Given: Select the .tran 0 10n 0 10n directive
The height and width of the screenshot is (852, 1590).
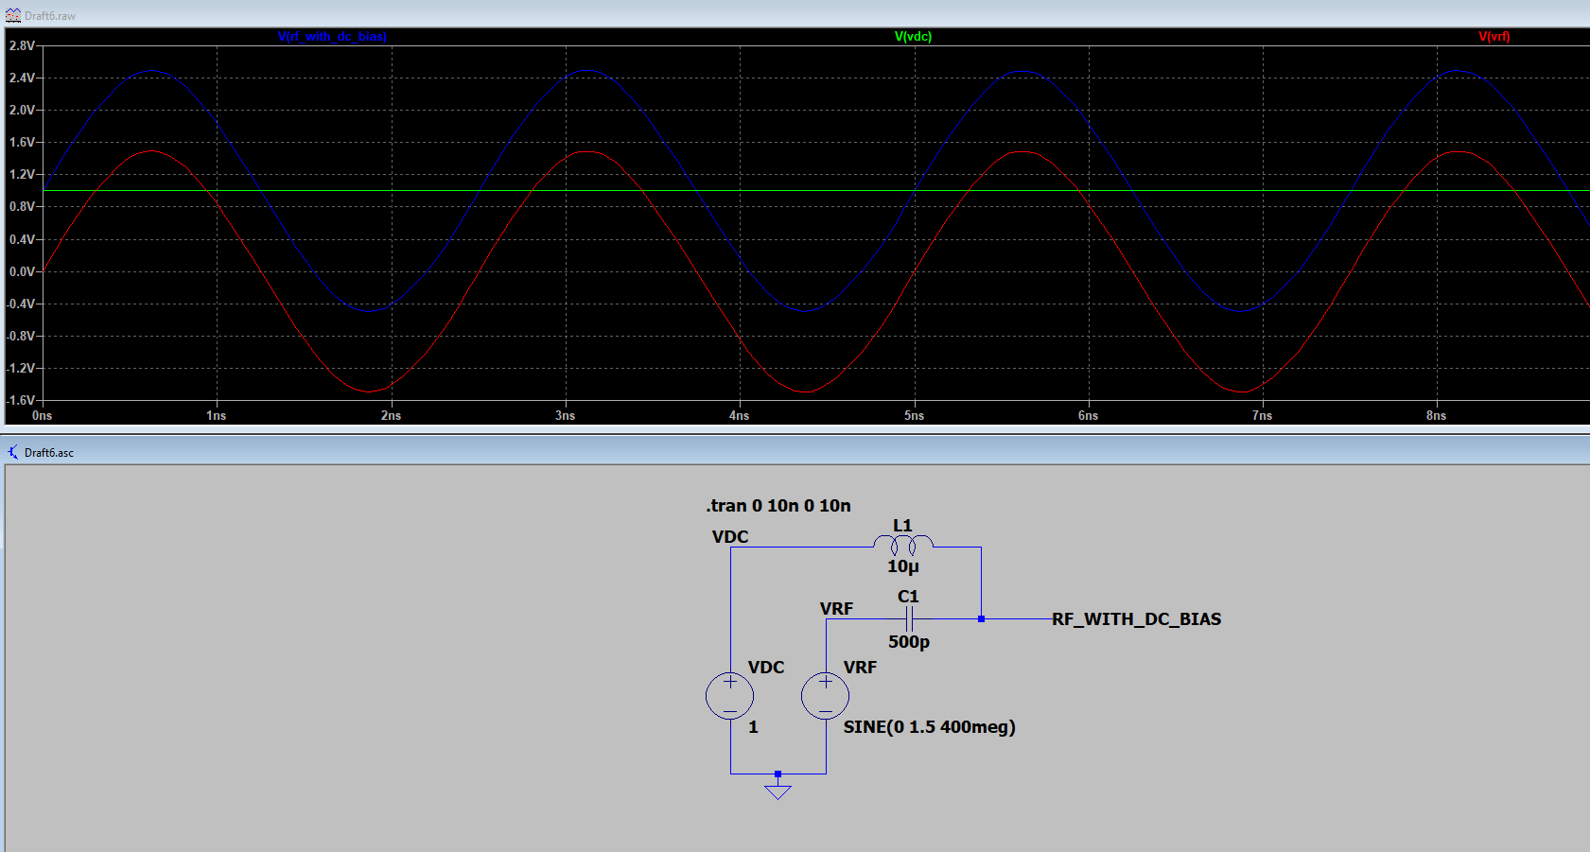Looking at the screenshot, I should pyautogui.click(x=778, y=506).
